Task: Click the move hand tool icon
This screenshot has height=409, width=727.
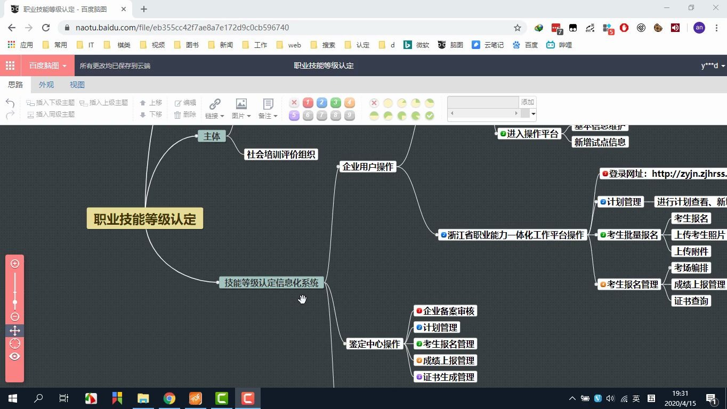Action: click(15, 331)
